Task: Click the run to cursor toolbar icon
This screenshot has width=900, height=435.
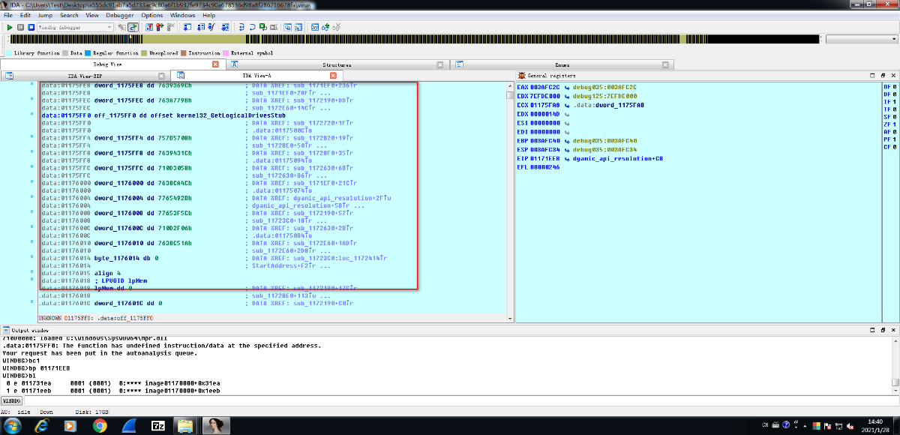Action: coord(225,27)
